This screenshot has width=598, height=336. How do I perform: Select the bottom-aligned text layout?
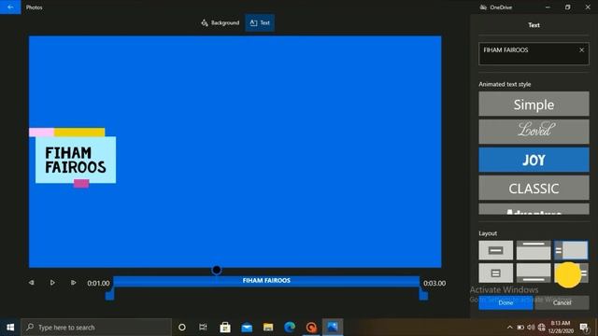point(534,273)
